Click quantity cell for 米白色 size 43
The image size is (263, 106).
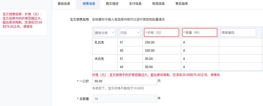tap(199, 67)
